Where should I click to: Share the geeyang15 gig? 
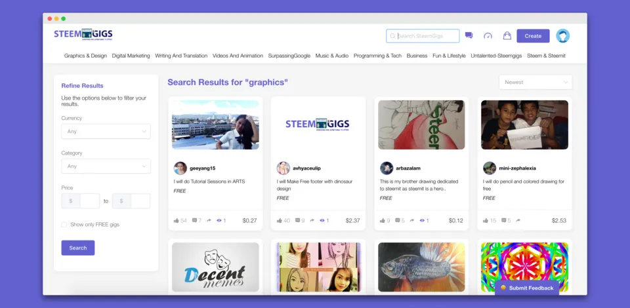[x=209, y=221]
